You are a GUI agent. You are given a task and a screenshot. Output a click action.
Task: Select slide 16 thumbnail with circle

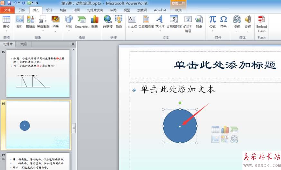click(x=38, y=125)
